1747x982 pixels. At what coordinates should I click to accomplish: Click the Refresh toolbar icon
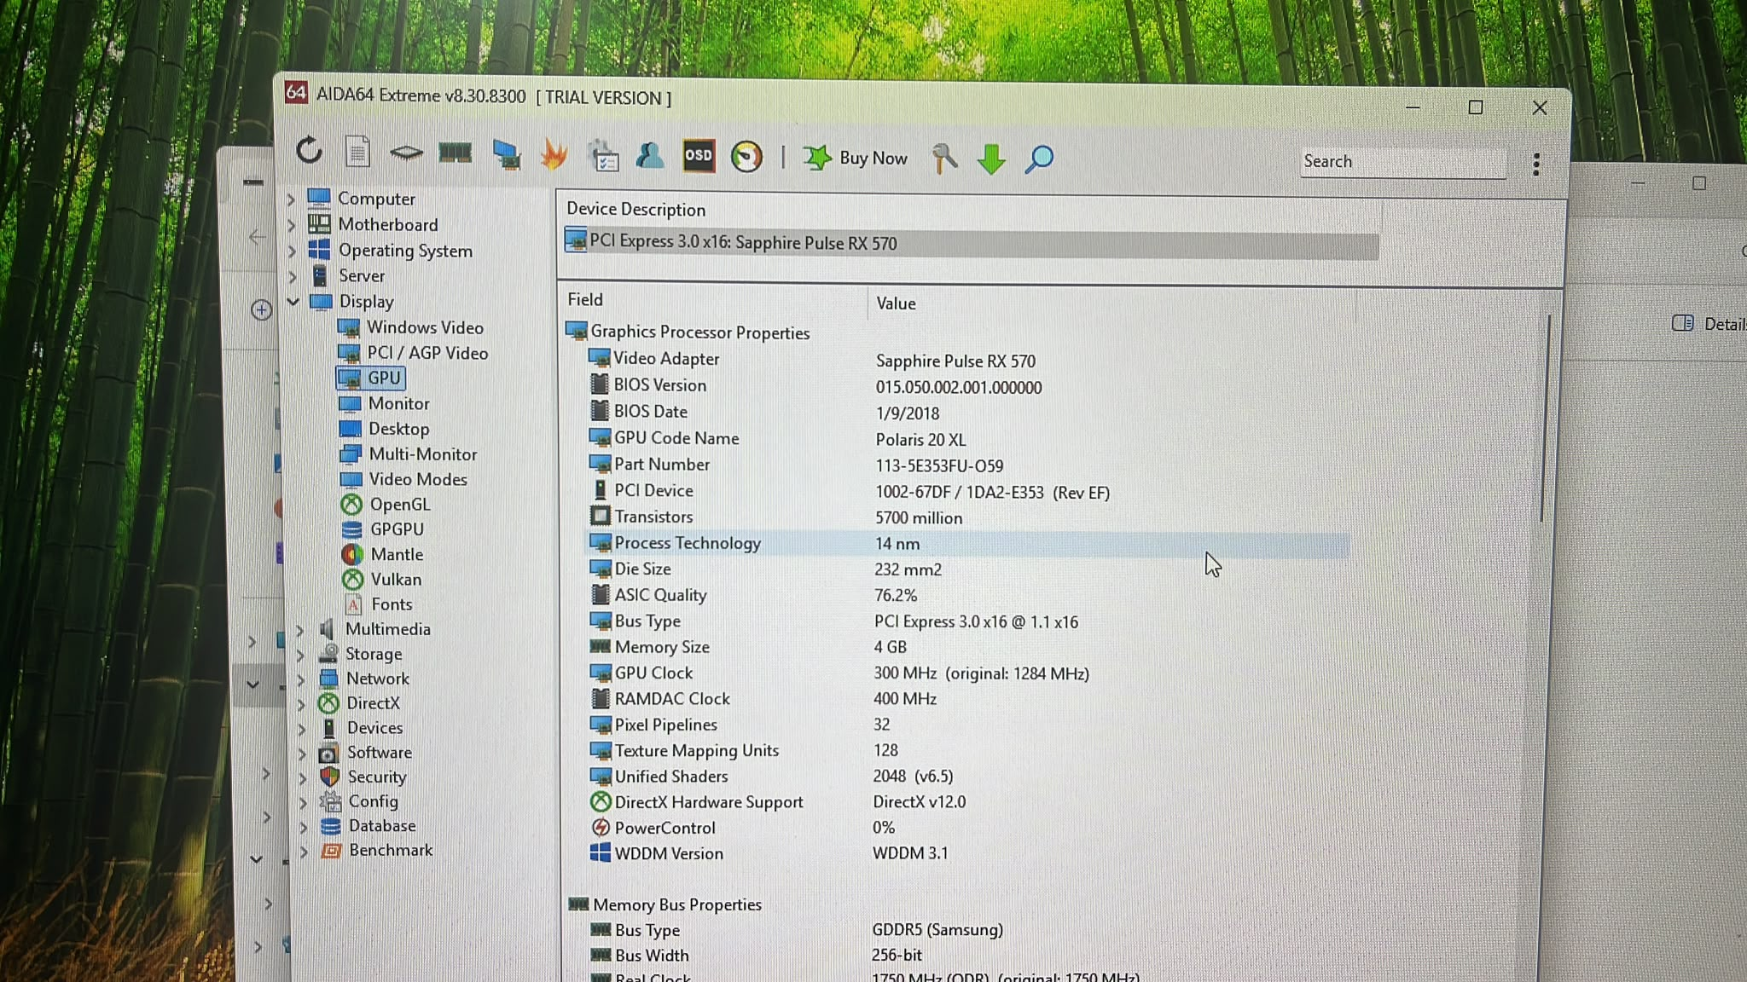point(309,151)
